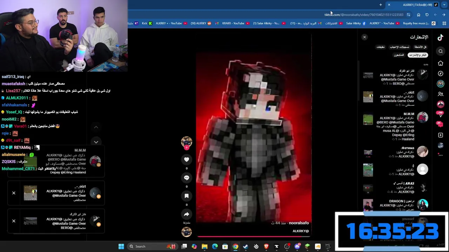This screenshot has width=449, height=252.
Task: Click M.M.M notification video thumbnail
Action: pyautogui.click(x=368, y=119)
